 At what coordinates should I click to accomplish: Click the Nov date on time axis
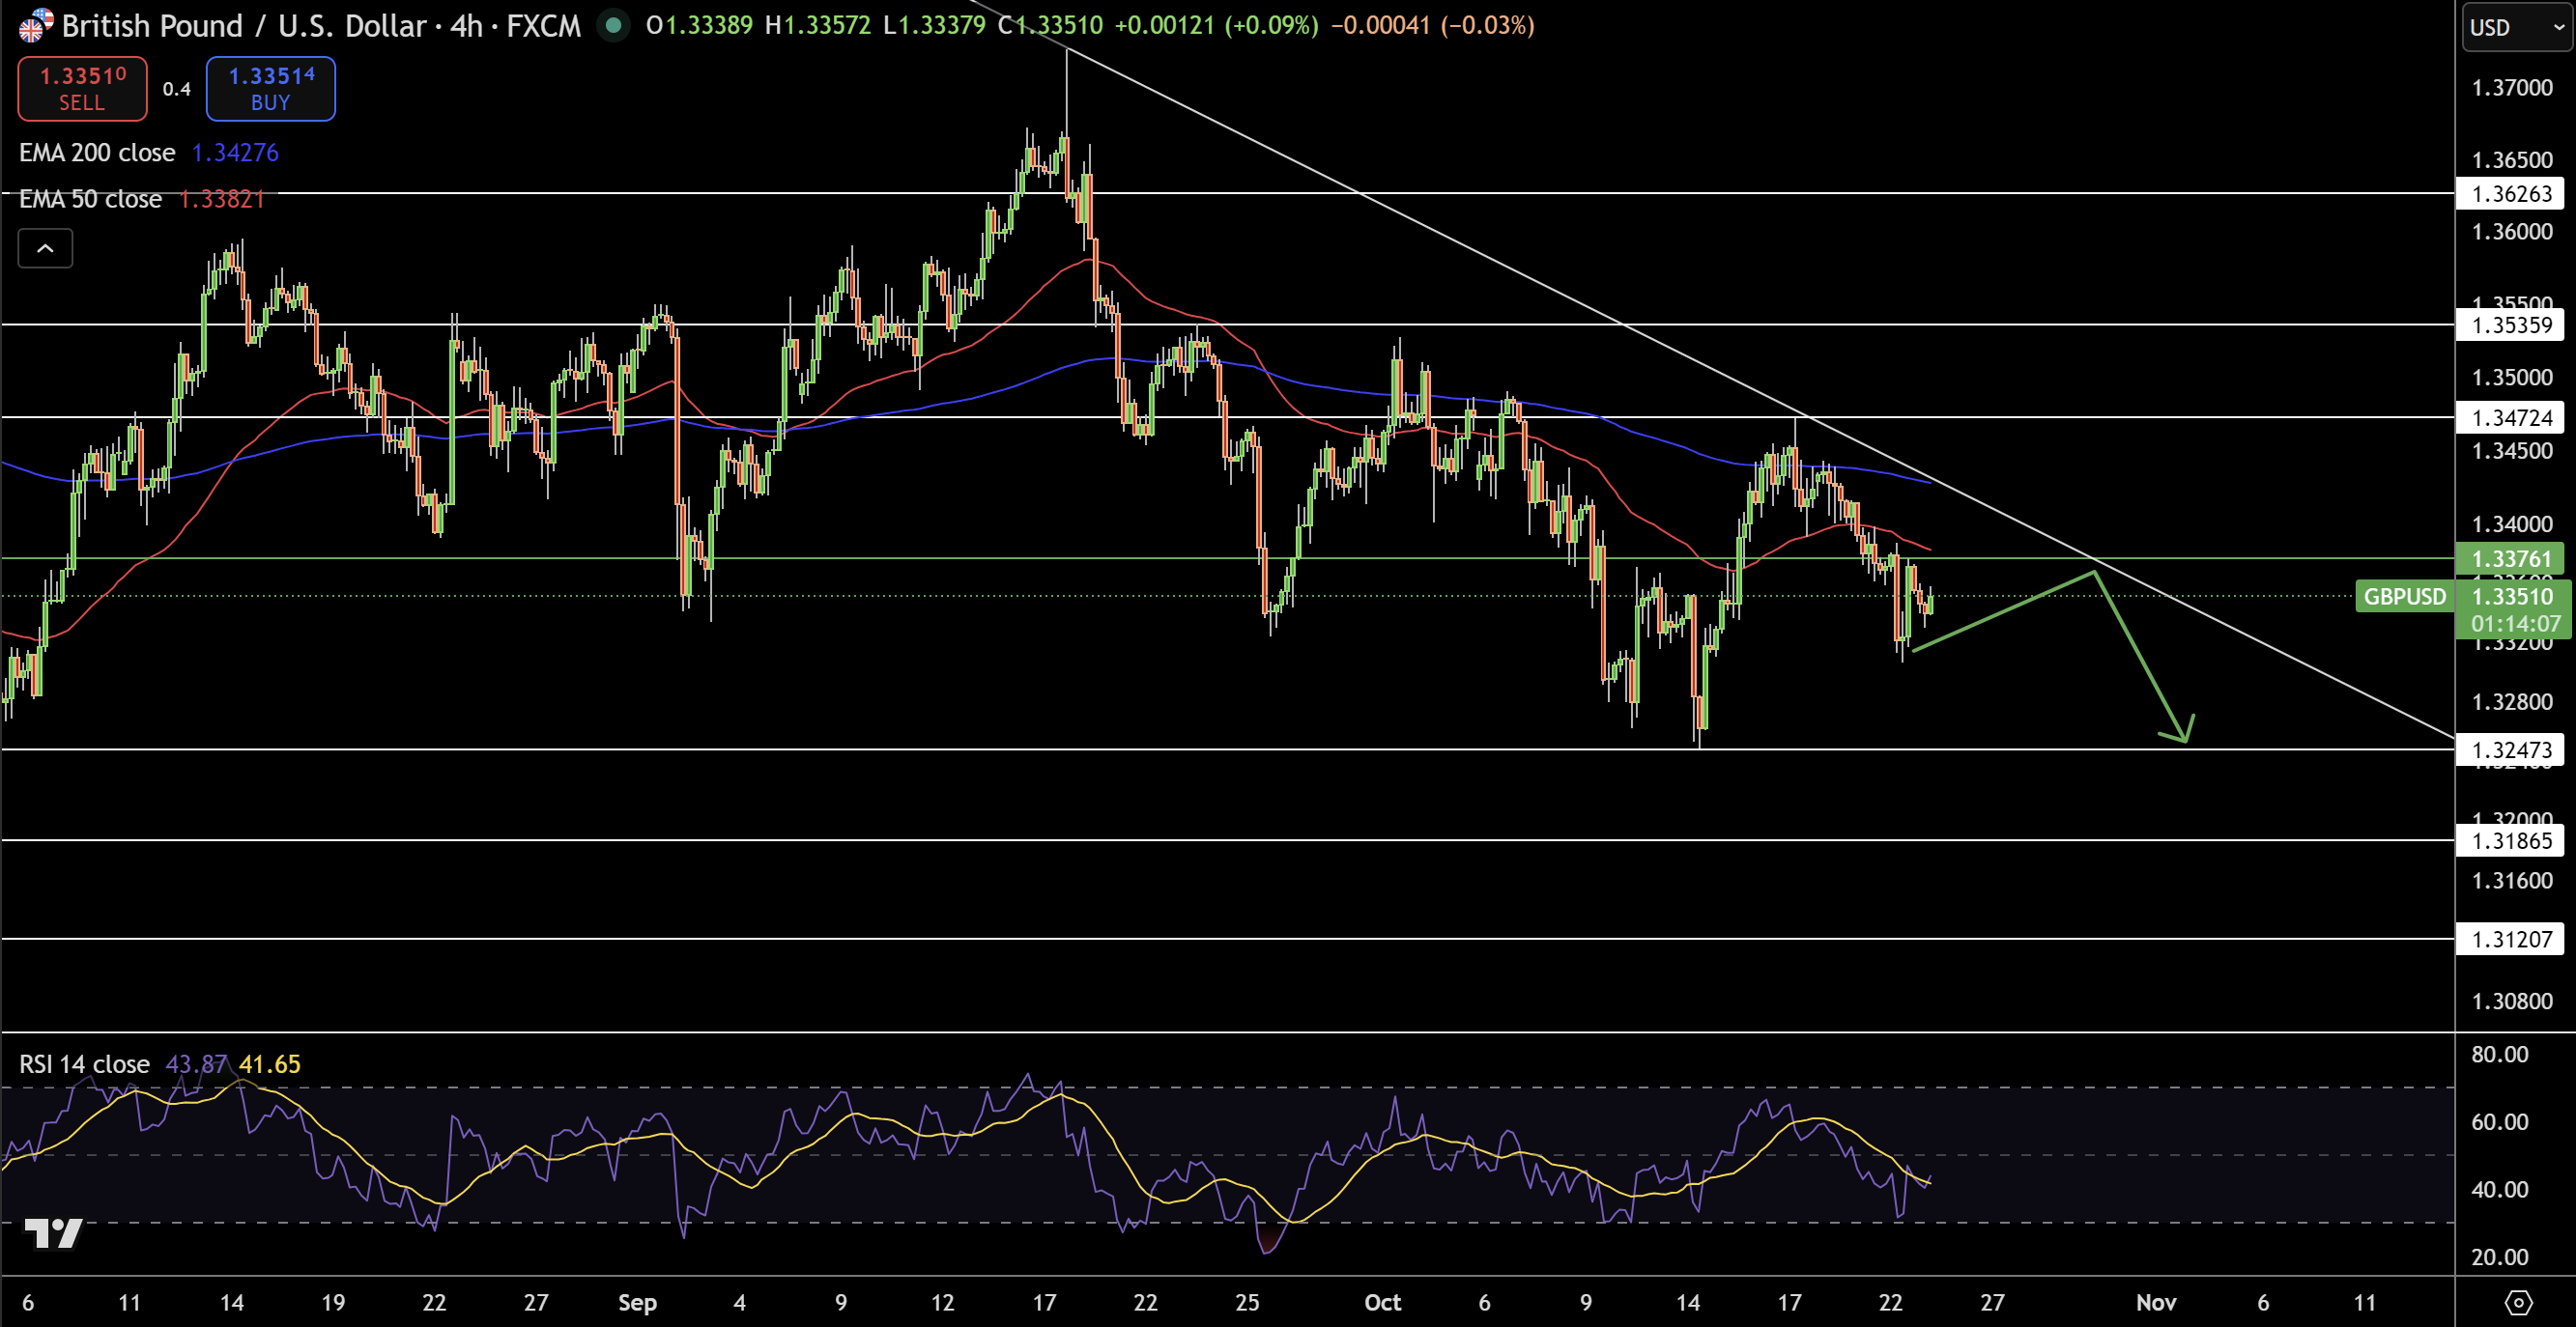coord(2155,1302)
